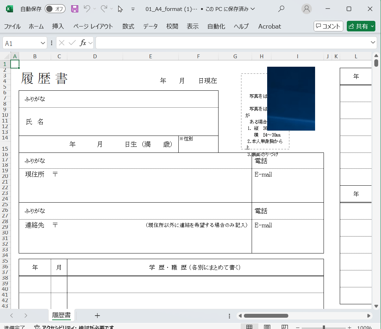
Task: Click the dark blue photo image
Action: (291, 98)
